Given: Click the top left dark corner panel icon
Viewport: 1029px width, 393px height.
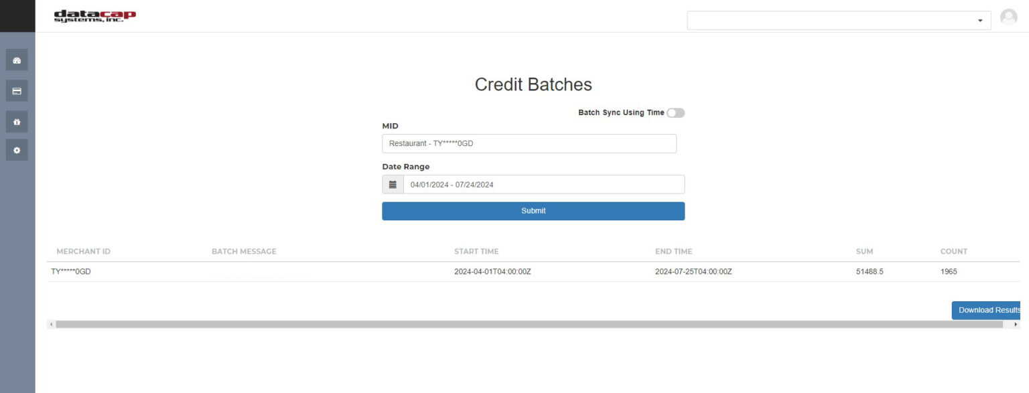Looking at the screenshot, I should coord(17,15).
